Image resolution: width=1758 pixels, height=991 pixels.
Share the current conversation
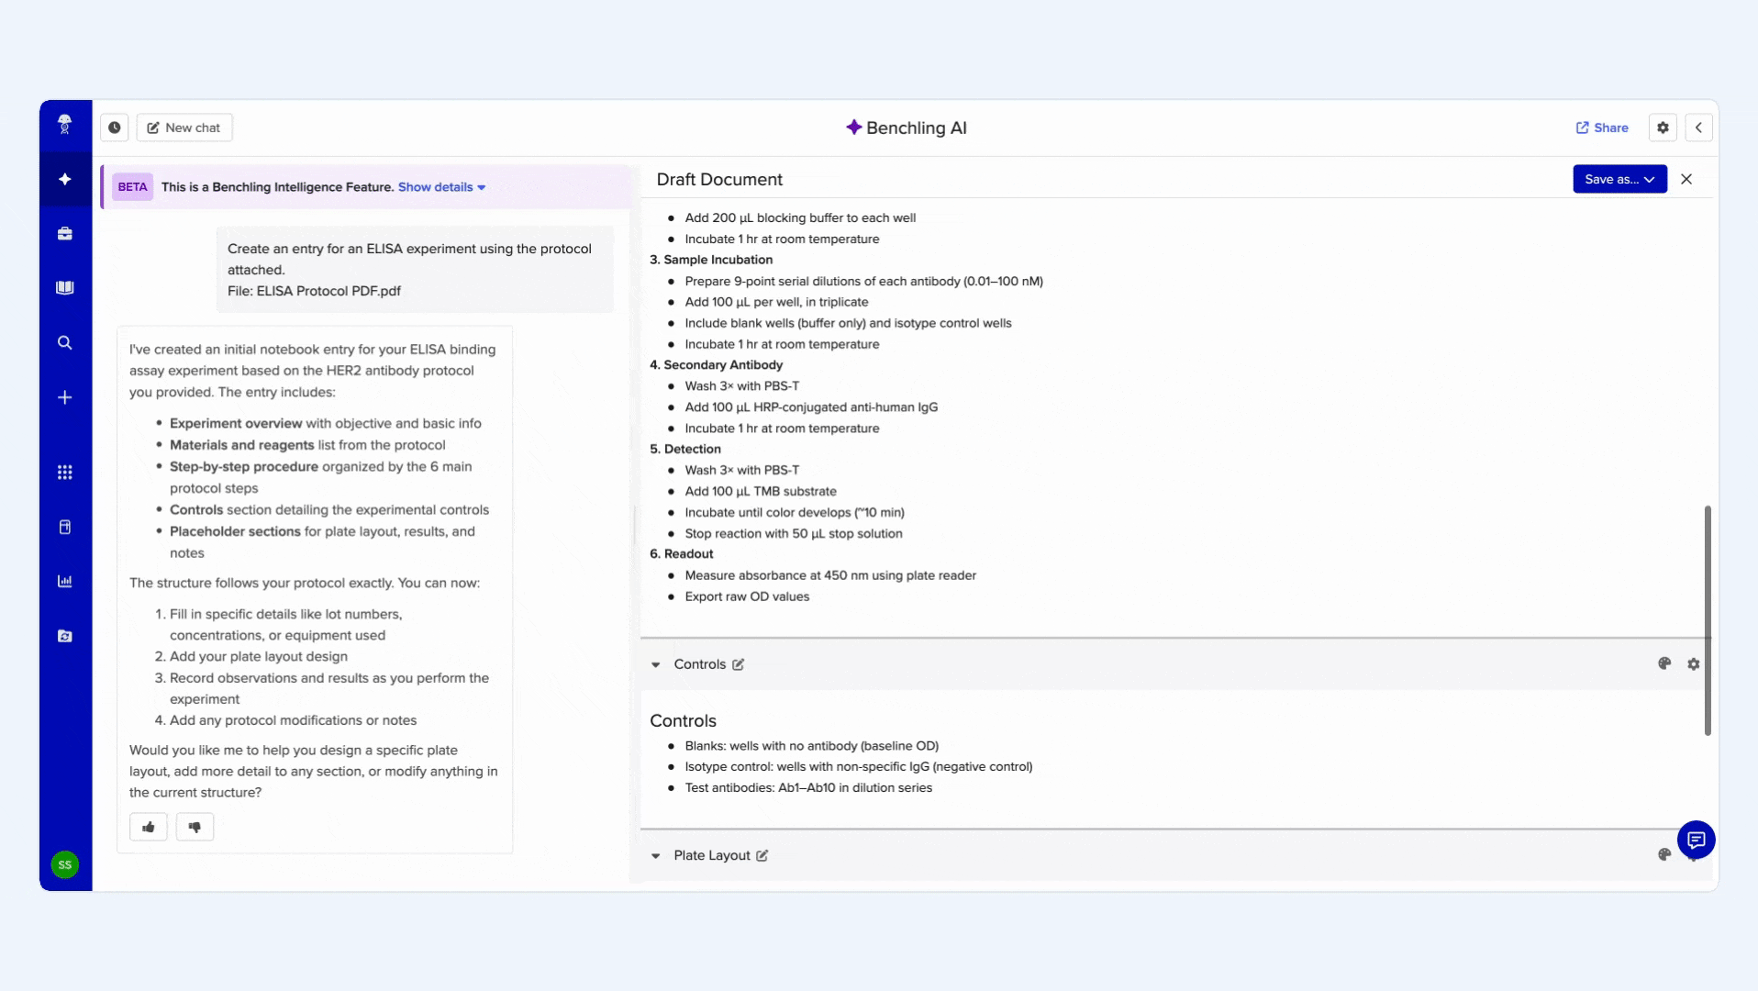[1602, 127]
